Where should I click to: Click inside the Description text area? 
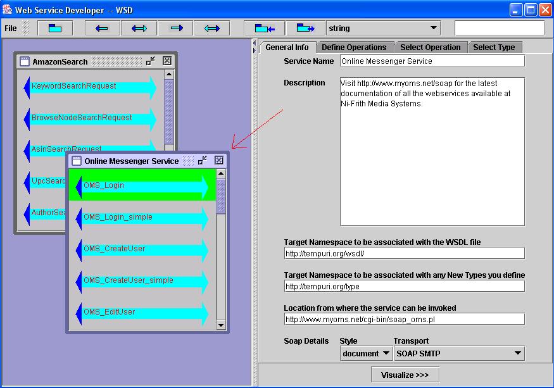[432, 152]
